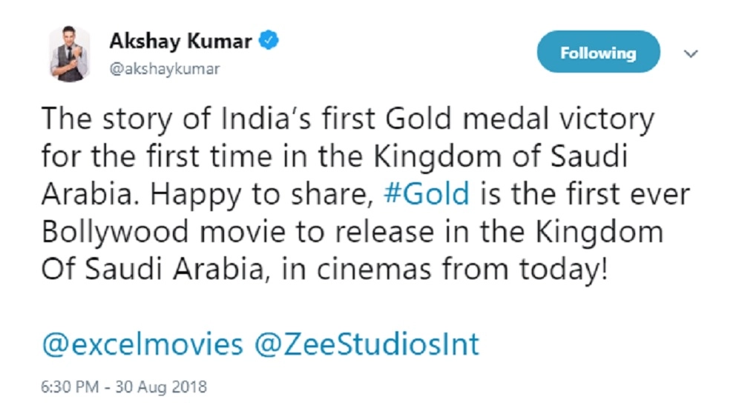742x403 pixels.
Task: Click the word "medal" in the tweet
Action: (x=484, y=119)
